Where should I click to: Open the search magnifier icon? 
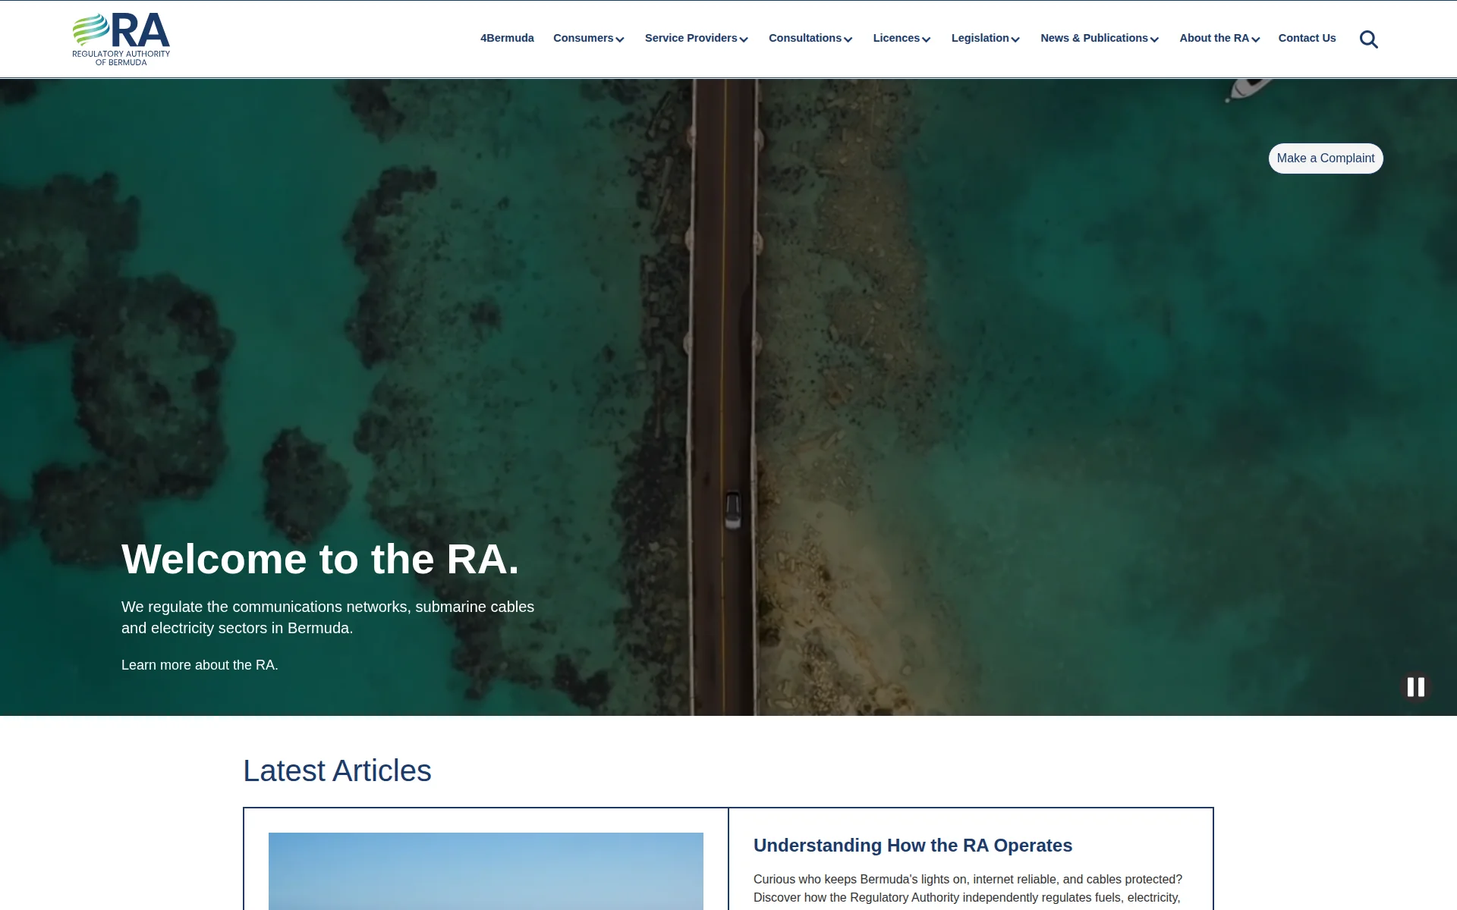pyautogui.click(x=1368, y=39)
